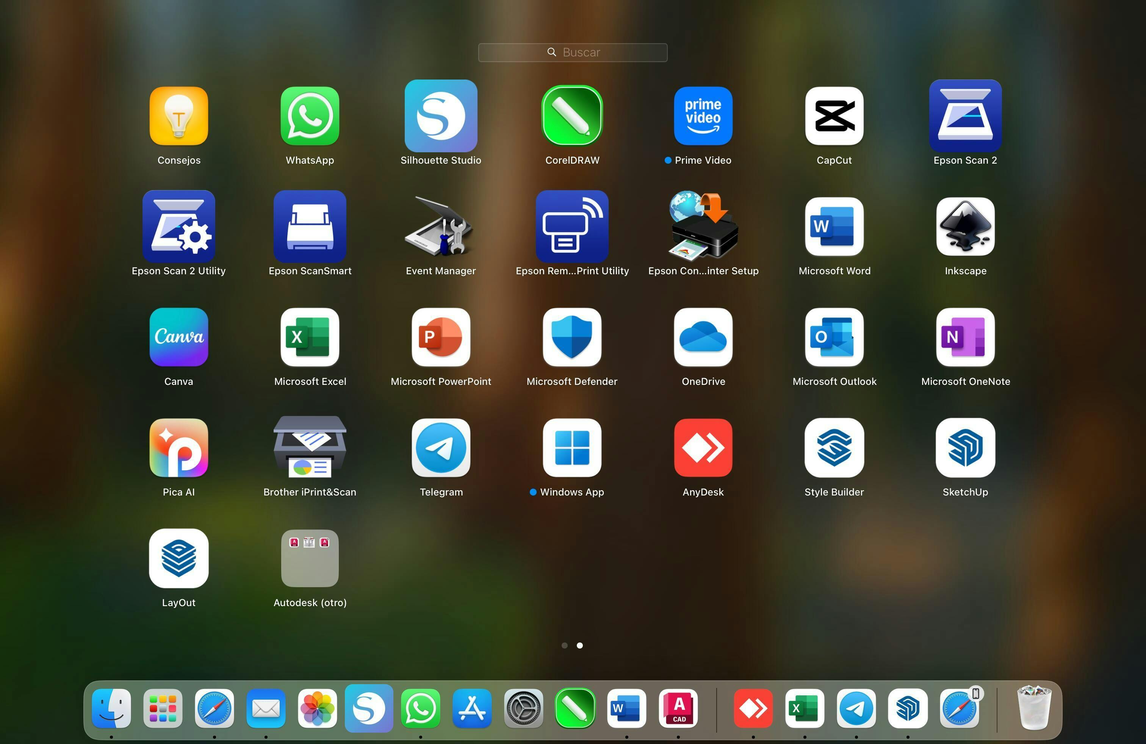The image size is (1146, 744).
Task: Select the second Launchpad page dot
Action: click(x=580, y=646)
